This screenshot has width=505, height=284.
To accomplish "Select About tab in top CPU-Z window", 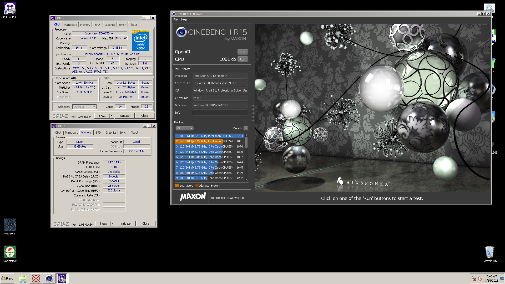I will [x=133, y=25].
